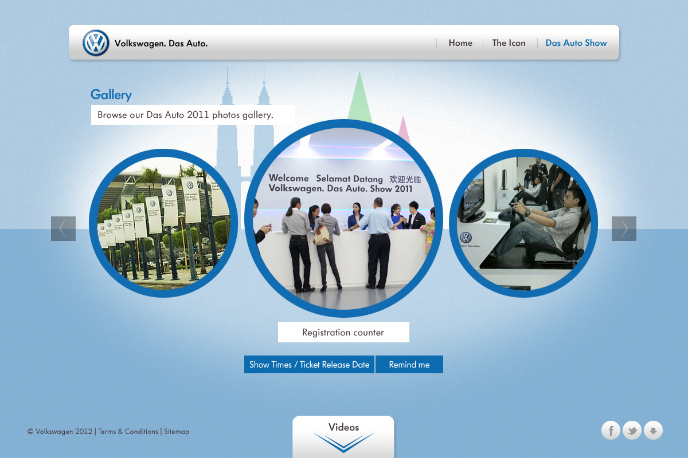
Task: Advance to next gallery photo arrow
Action: pos(624,228)
